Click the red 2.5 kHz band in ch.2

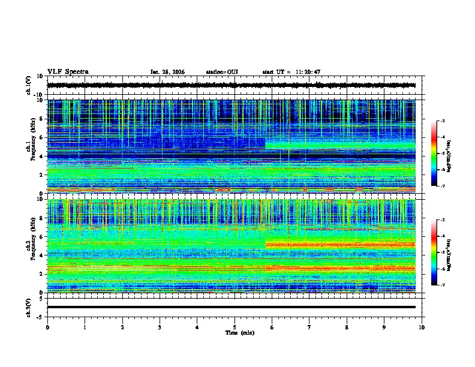point(340,268)
